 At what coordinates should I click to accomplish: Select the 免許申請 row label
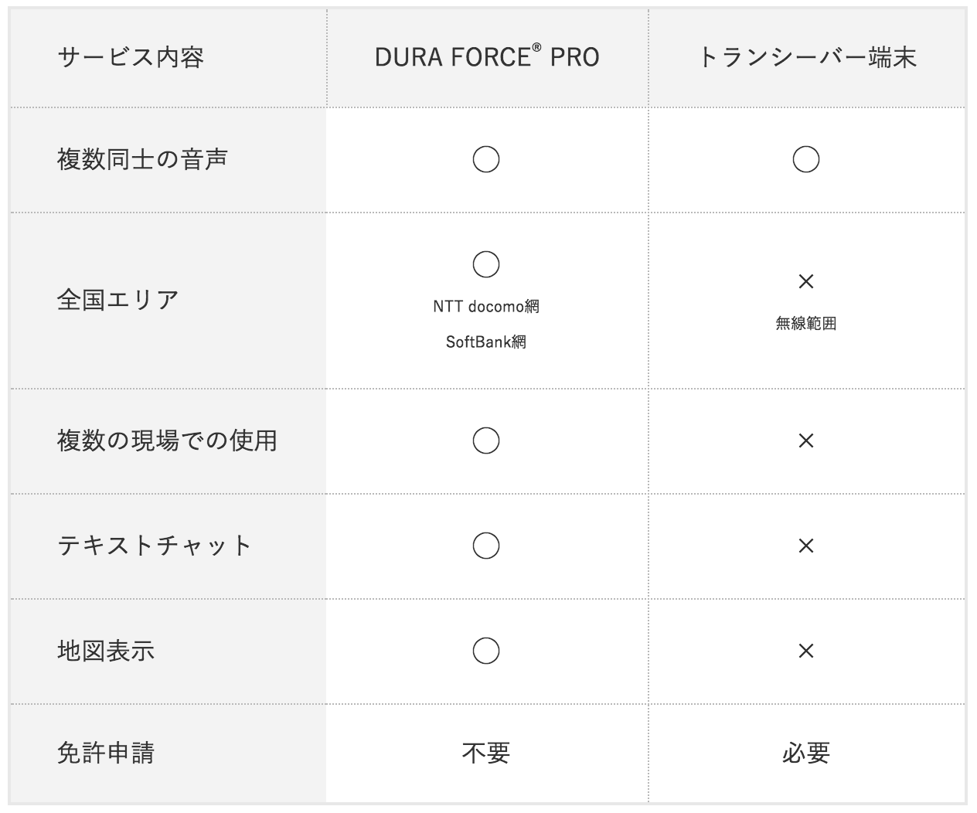[106, 753]
